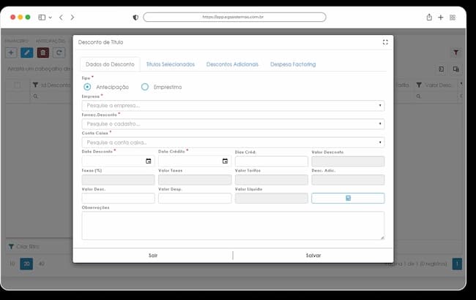Click the browser share icon
The height and width of the screenshot is (300, 476).
pos(429,18)
